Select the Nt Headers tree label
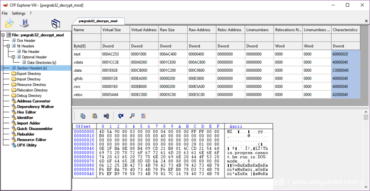Image resolution: width=370 pixels, height=191 pixels. 26,46
